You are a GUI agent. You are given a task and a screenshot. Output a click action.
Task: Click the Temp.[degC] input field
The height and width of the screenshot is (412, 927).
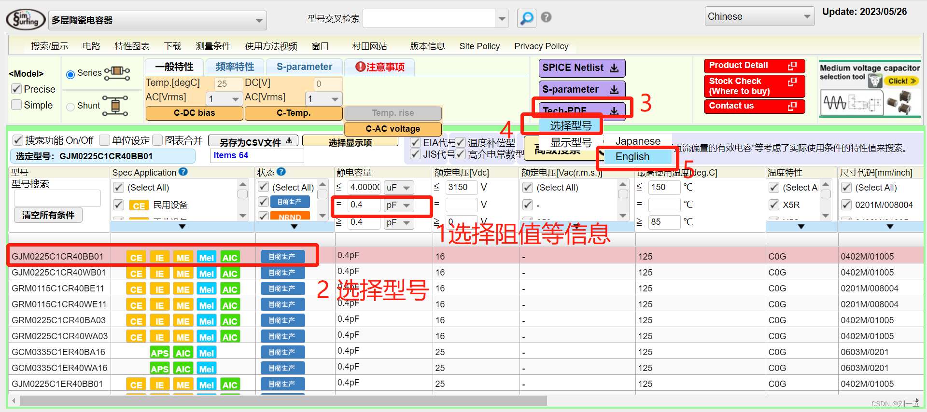(227, 83)
